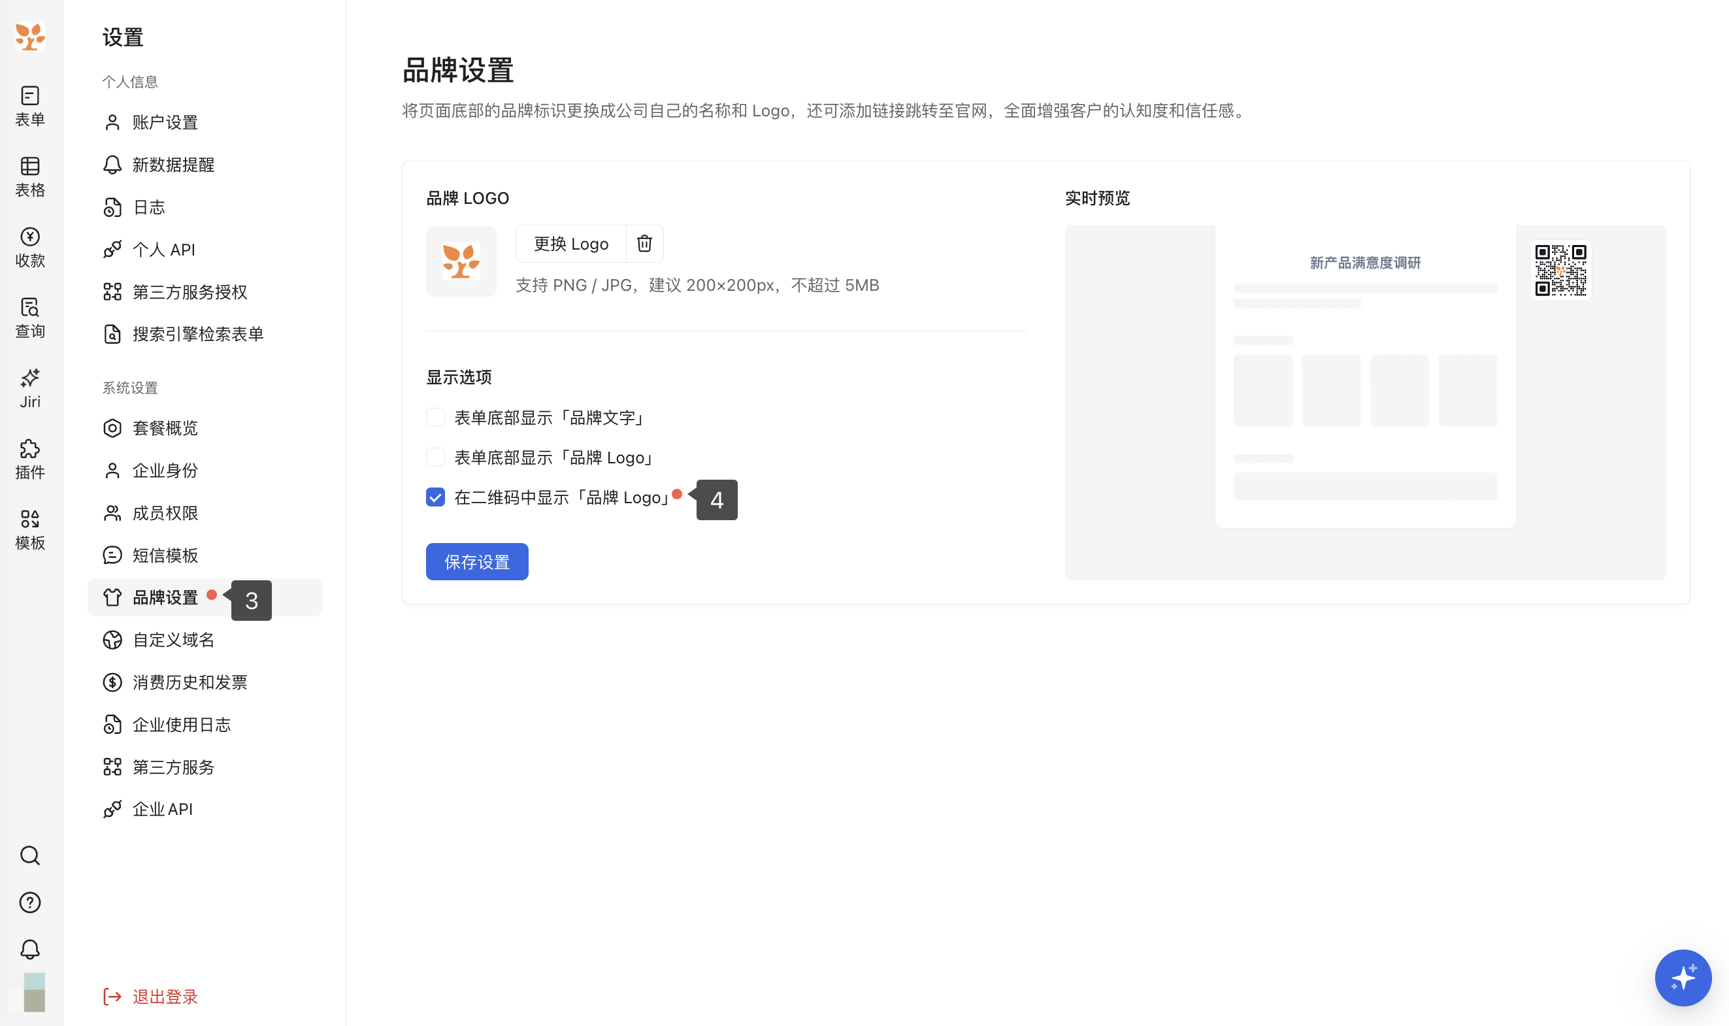
Task: Click the 新产品满意度调研 preview title
Action: coord(1366,263)
